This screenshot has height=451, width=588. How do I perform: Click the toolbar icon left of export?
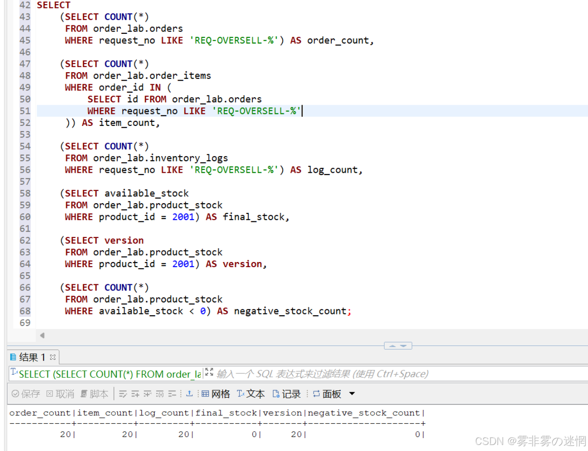pyautogui.click(x=172, y=394)
